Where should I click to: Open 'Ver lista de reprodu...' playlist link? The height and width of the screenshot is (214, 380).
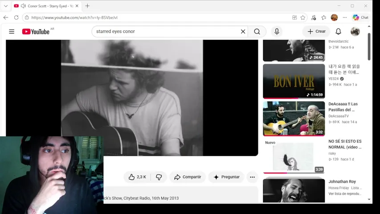pyautogui.click(x=345, y=193)
